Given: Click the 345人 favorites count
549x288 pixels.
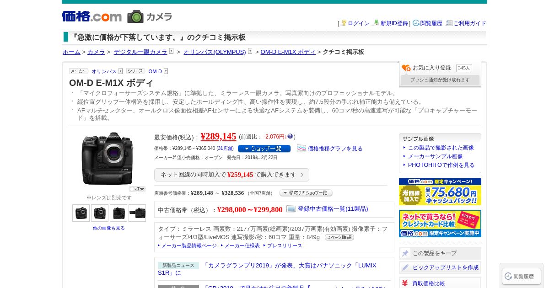Looking at the screenshot, I should 464,68.
